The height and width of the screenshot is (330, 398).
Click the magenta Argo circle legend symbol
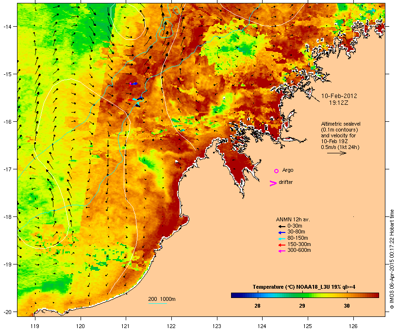coord(277,171)
